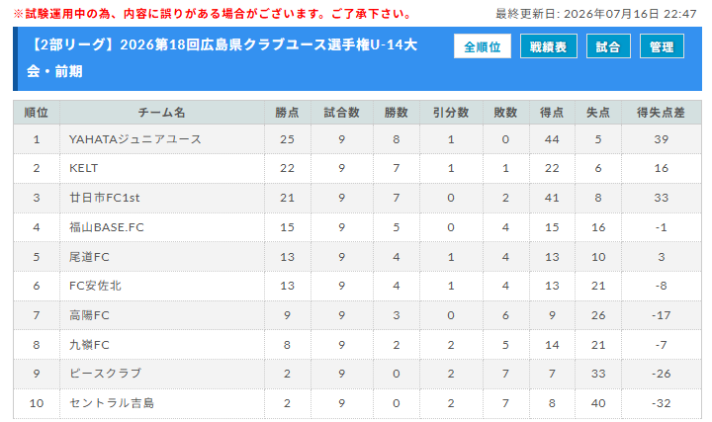Viewport: 712px width, 422px height.
Task: Click the 廿日市FC1st team name
Action: pyautogui.click(x=105, y=198)
